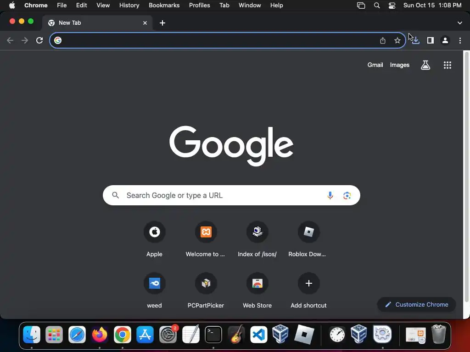The image size is (470, 352).
Task: Open Safari from the dock
Action: tap(77, 334)
